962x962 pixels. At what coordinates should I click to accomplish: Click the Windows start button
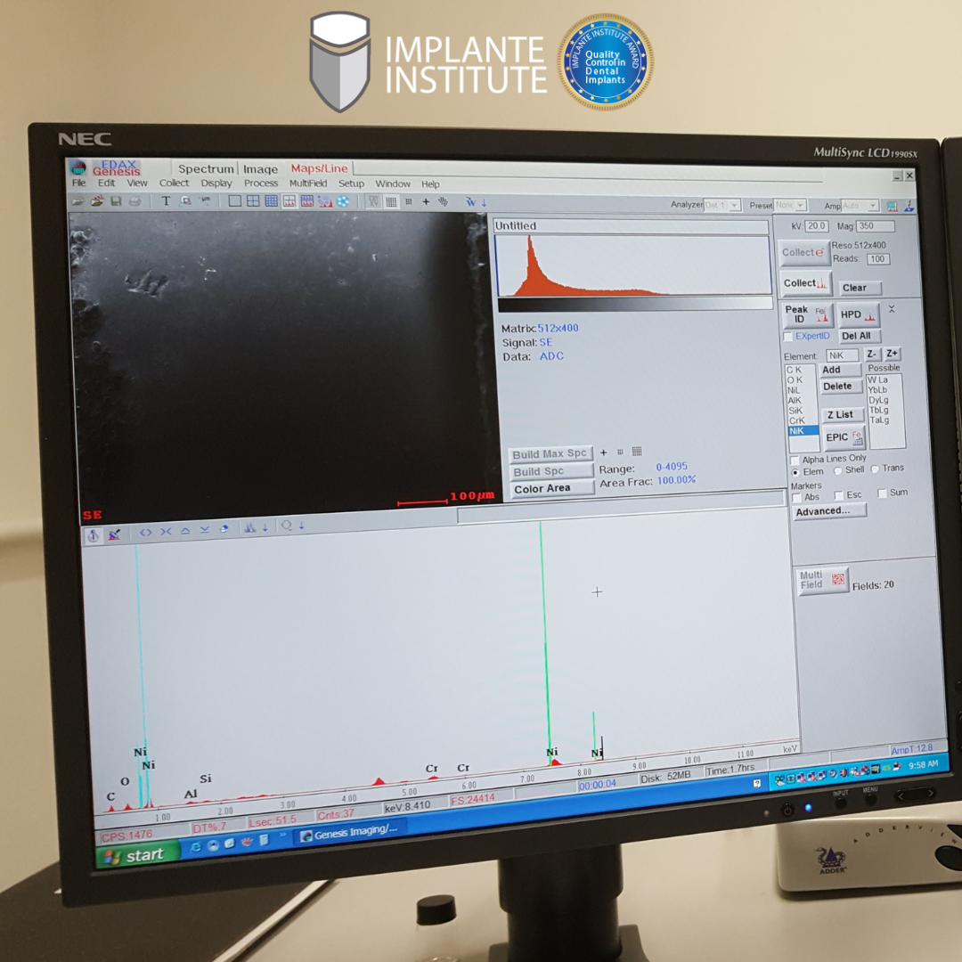(x=134, y=856)
